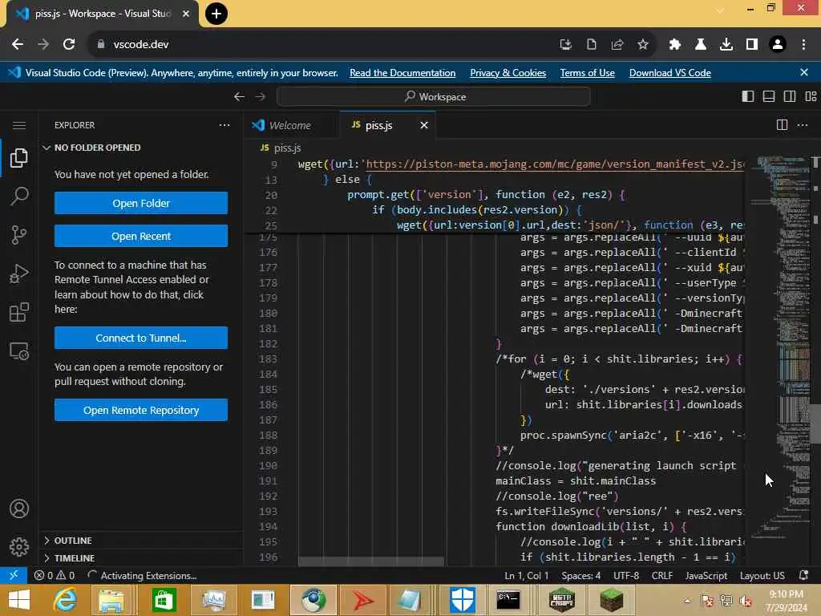Toggle browser side panel
Screen dimensions: 821x616
(x=752, y=45)
